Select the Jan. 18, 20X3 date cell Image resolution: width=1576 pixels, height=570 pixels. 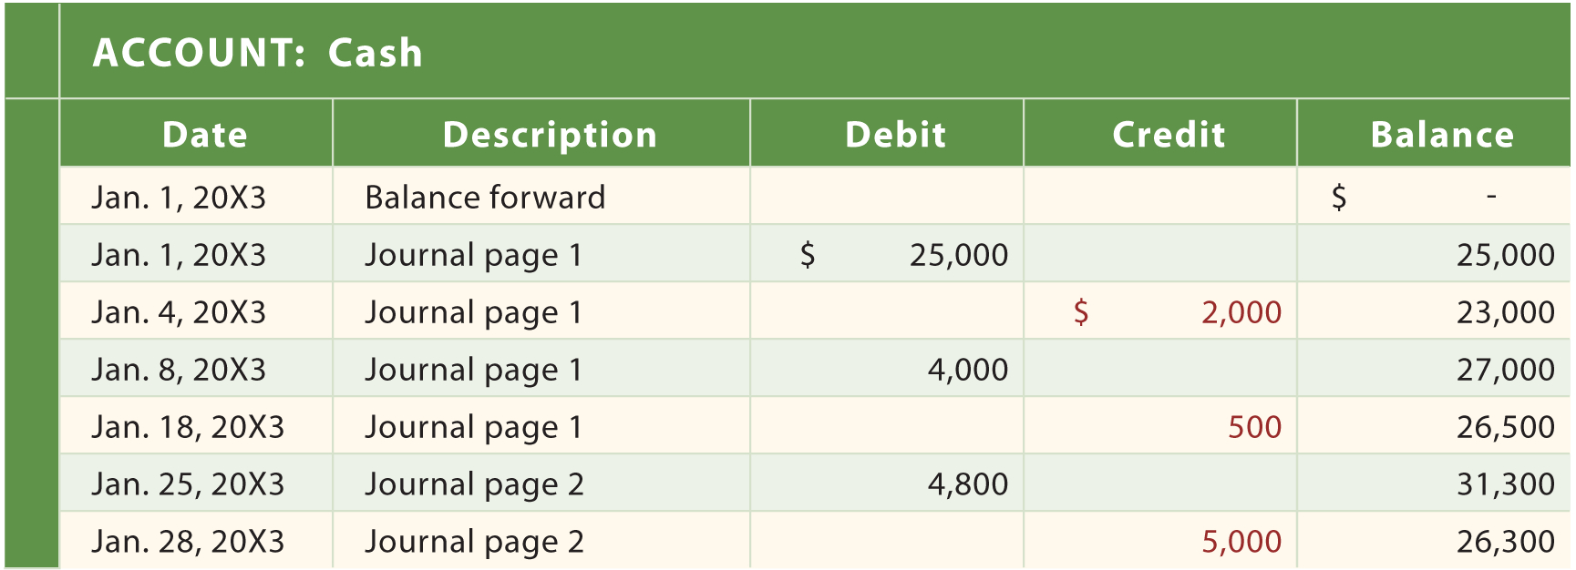(x=188, y=427)
